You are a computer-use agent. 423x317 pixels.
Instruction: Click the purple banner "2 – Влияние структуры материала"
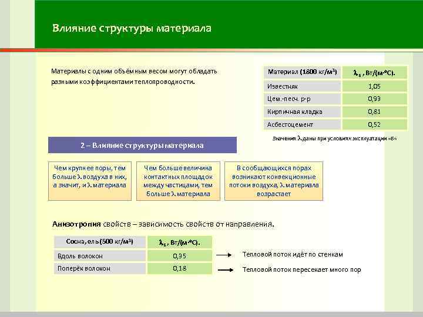(x=142, y=146)
